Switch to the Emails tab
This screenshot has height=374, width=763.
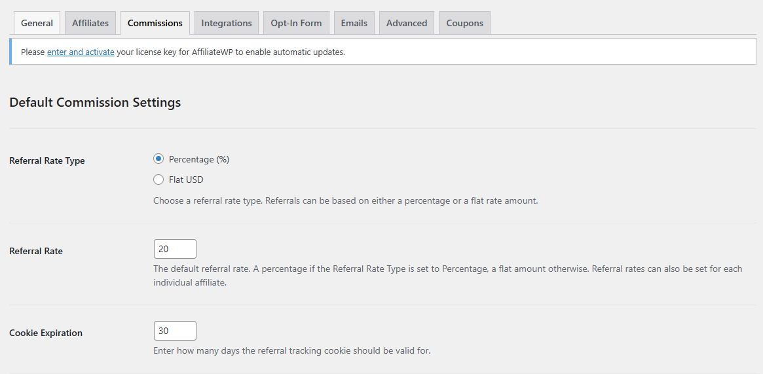[354, 23]
